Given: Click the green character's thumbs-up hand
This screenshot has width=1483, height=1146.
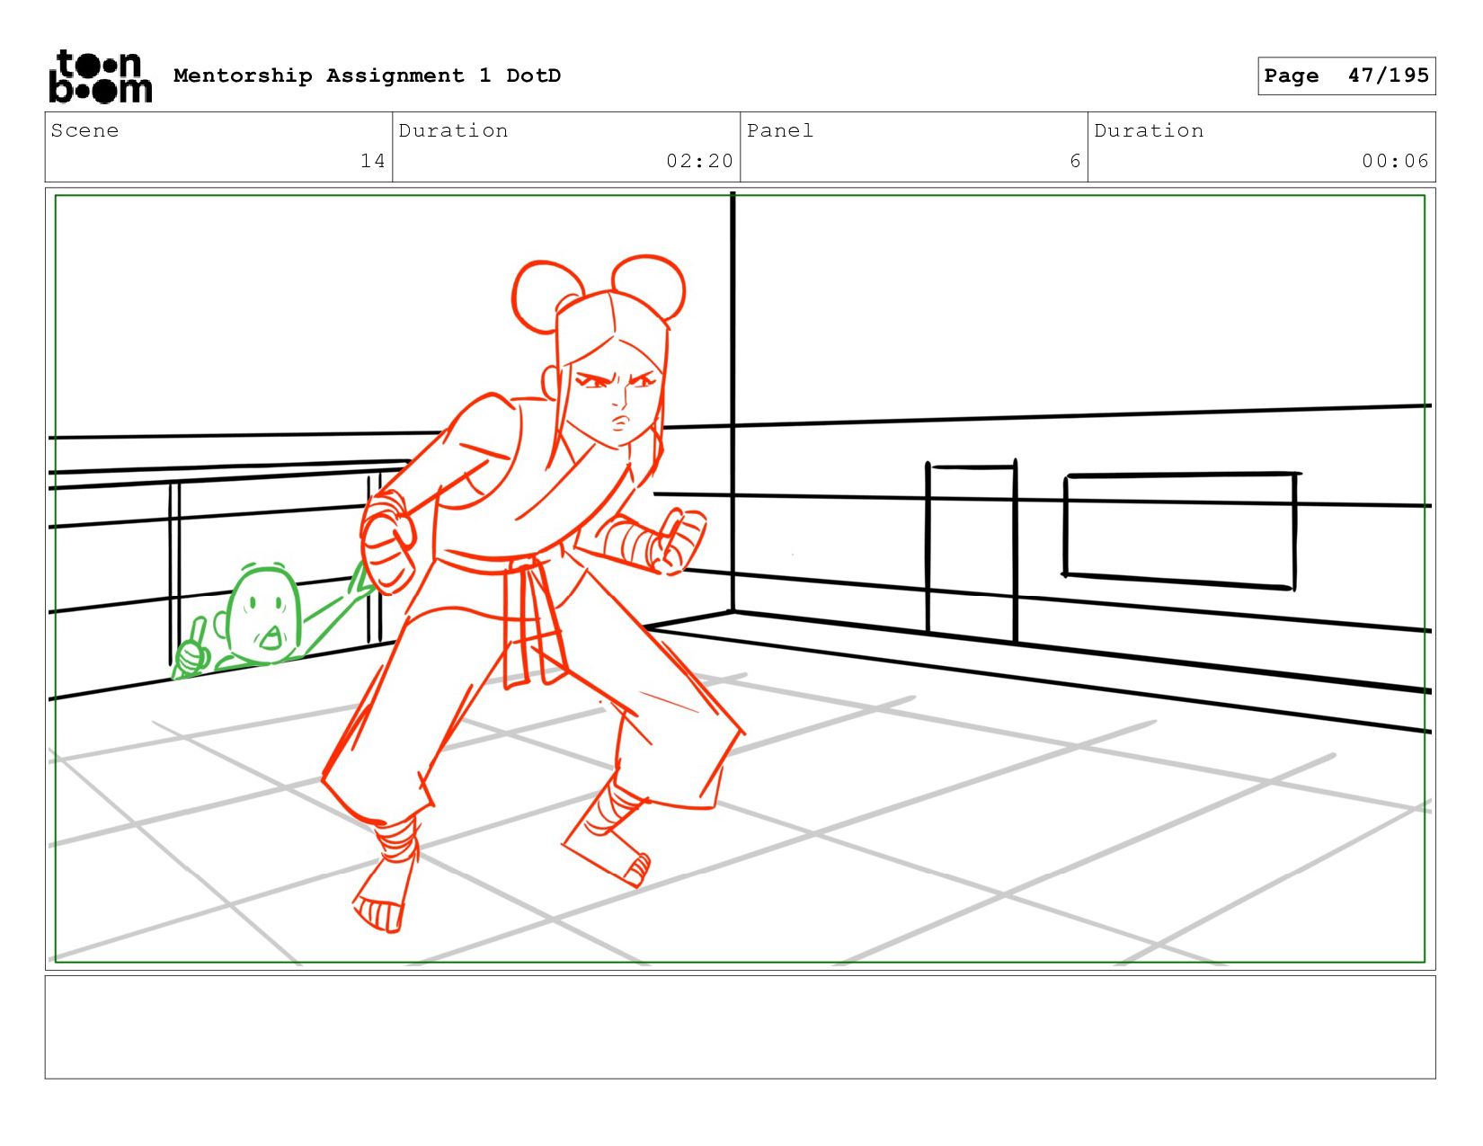Looking at the screenshot, I should [191, 654].
